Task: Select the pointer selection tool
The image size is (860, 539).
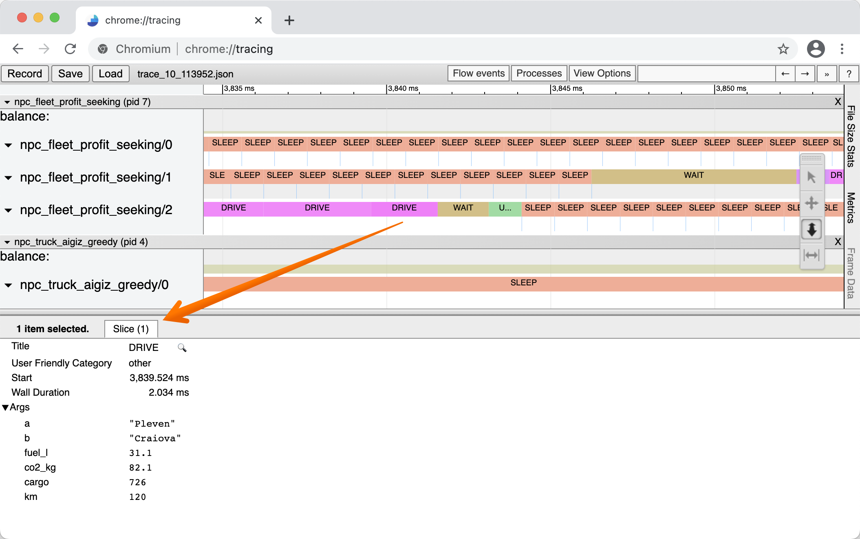Action: tap(811, 177)
